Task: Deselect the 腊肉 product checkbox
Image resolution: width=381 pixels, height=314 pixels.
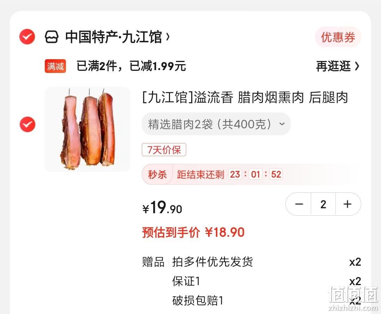Action: tap(28, 124)
